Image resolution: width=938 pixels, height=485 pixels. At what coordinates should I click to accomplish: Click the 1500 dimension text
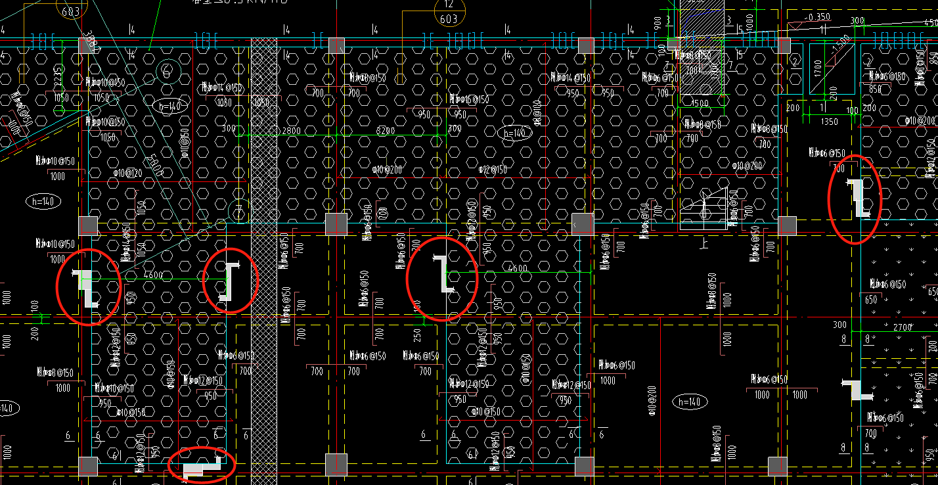[700, 103]
